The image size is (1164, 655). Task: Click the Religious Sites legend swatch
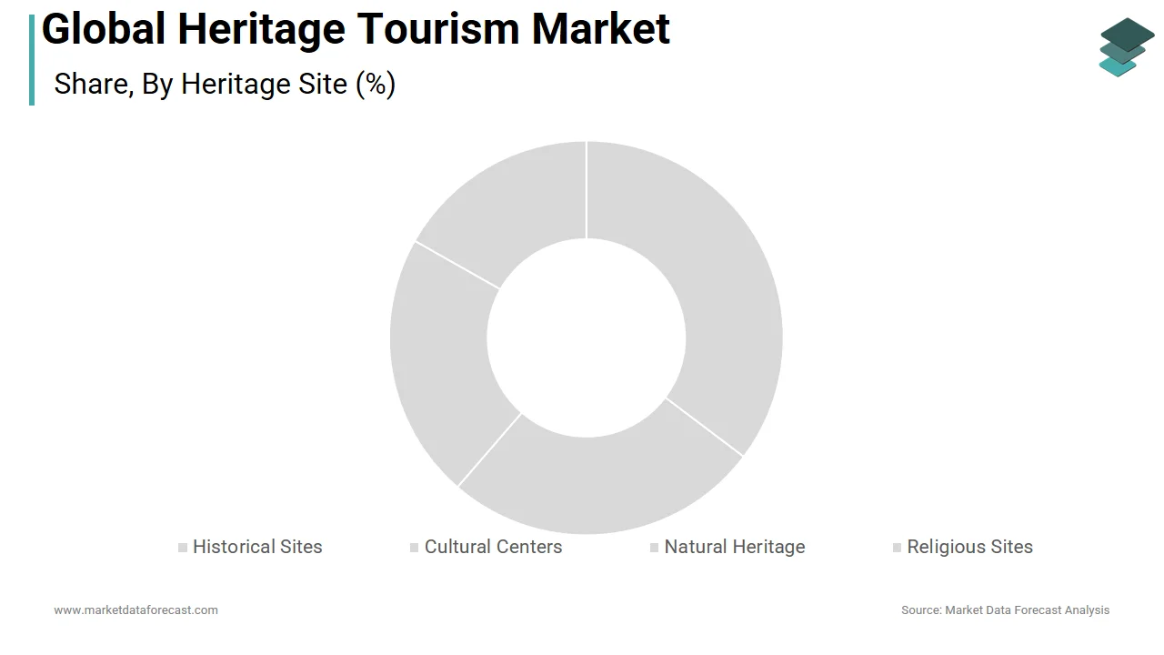click(898, 548)
